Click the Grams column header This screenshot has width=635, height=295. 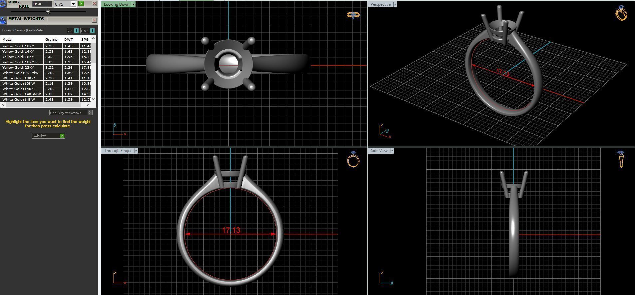coord(53,39)
